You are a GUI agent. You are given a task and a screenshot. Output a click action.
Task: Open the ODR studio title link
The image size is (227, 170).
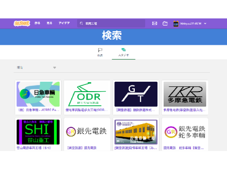87,110
